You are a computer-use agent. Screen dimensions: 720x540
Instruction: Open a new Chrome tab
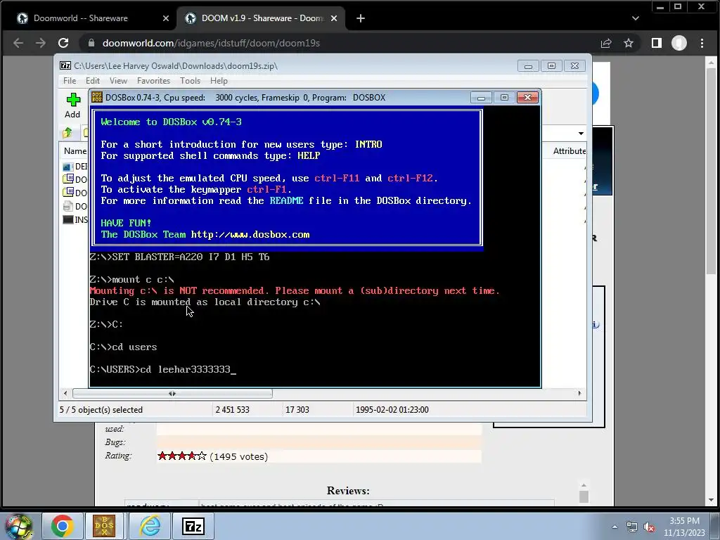361,18
